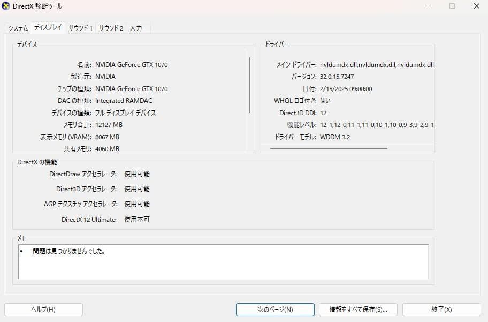Switch to the サウンド 1 tab
The image size is (488, 322).
tap(80, 27)
